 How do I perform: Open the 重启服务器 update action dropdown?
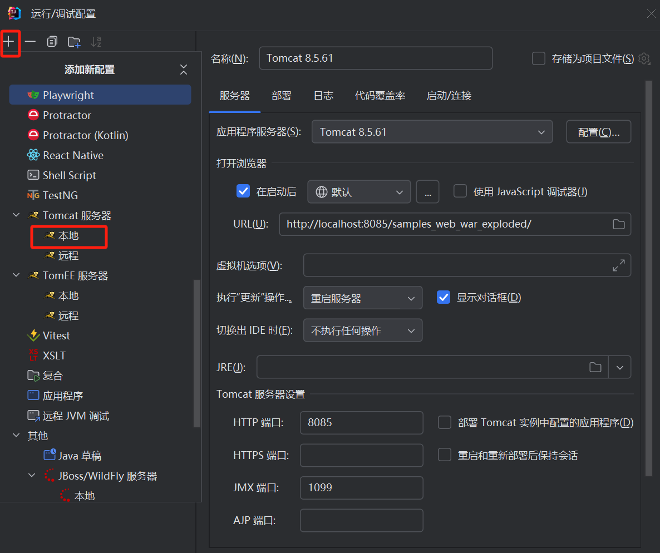tap(363, 298)
